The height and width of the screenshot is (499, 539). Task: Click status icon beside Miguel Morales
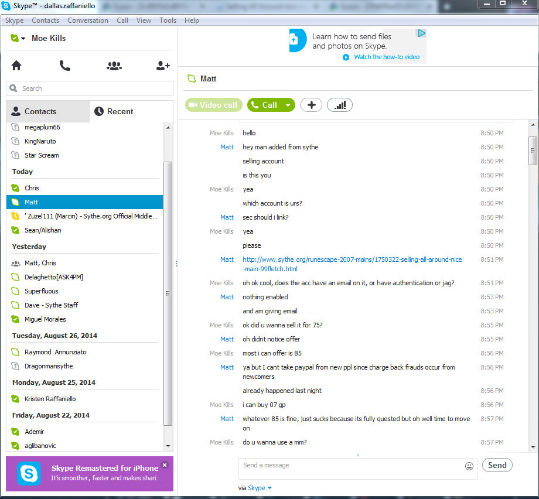click(15, 319)
